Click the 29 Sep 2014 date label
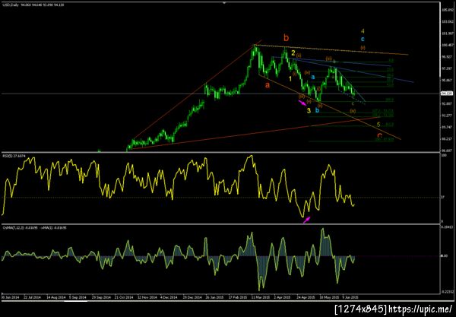456x317 pixels. 101,297
